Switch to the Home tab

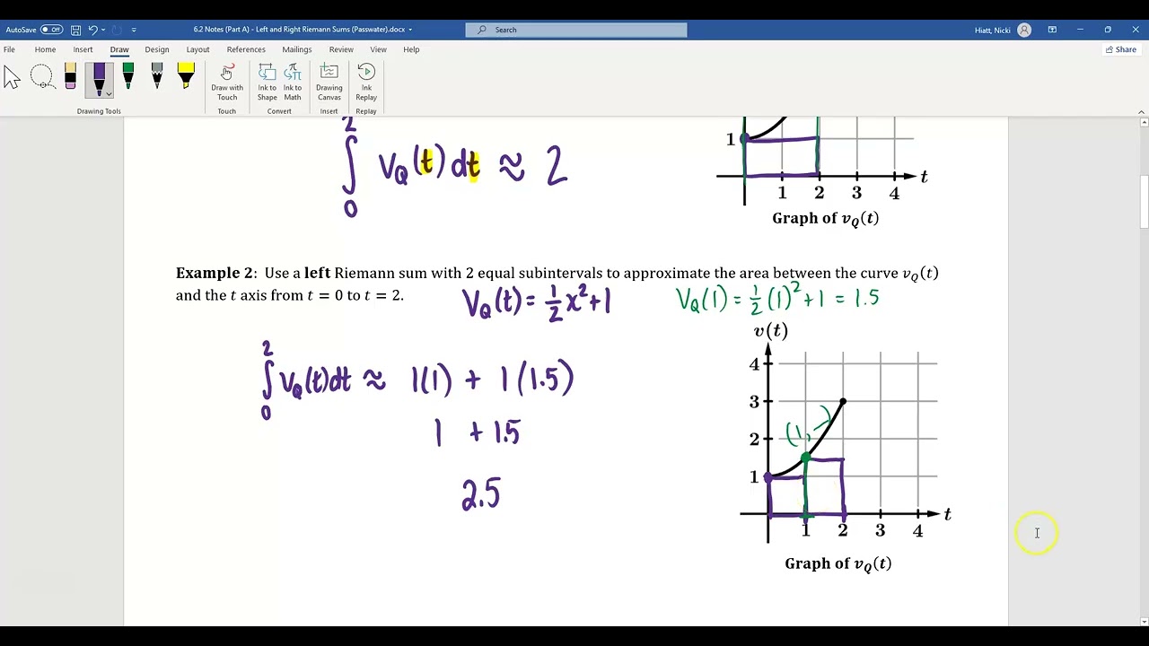tap(45, 49)
